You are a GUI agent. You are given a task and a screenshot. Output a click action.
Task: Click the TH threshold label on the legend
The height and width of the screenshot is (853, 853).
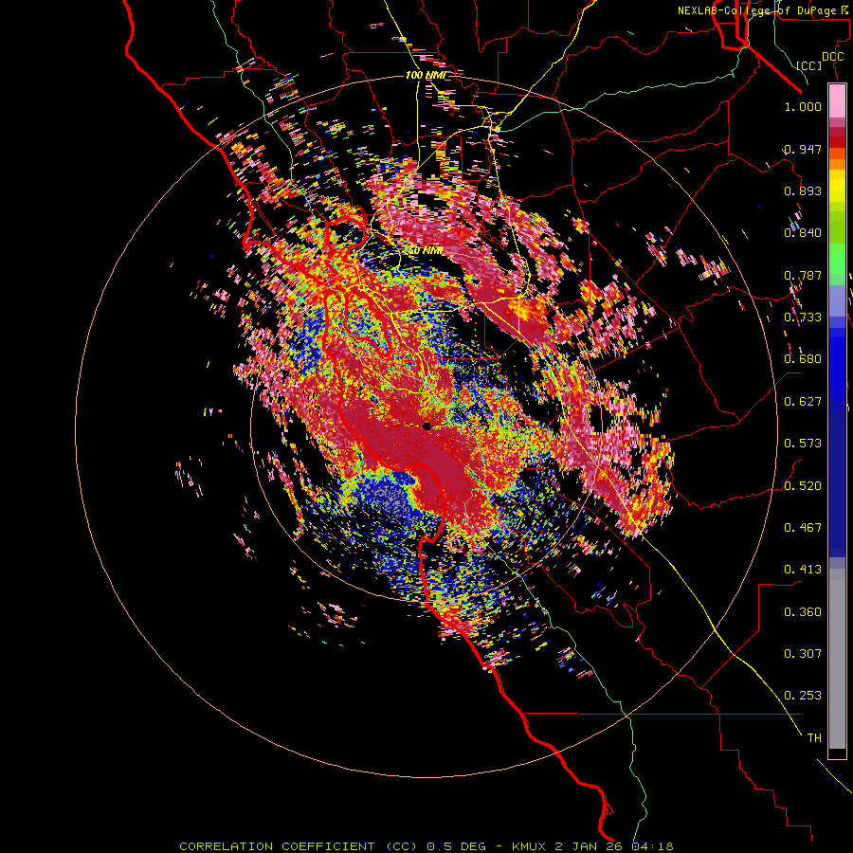click(814, 738)
